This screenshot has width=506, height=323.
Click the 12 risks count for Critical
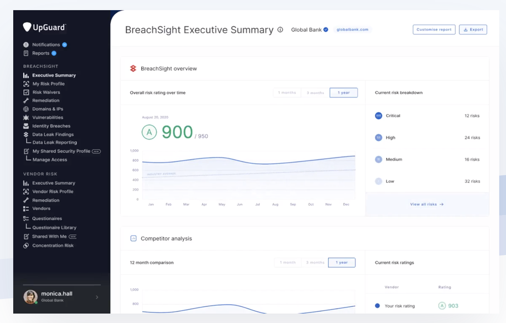coord(472,116)
